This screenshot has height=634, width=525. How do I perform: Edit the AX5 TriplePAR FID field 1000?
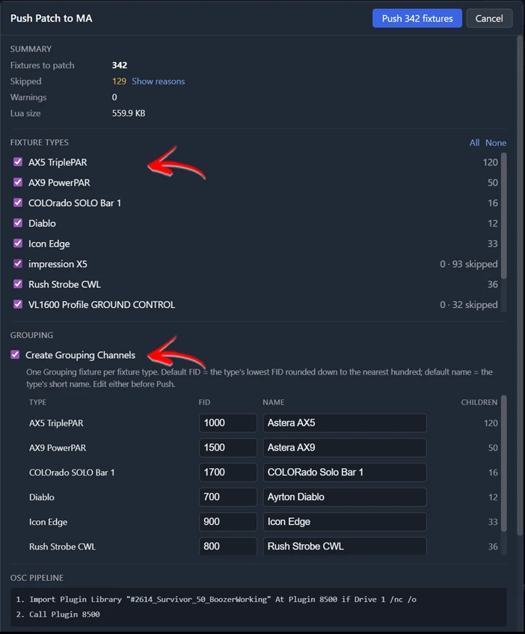[x=227, y=423]
